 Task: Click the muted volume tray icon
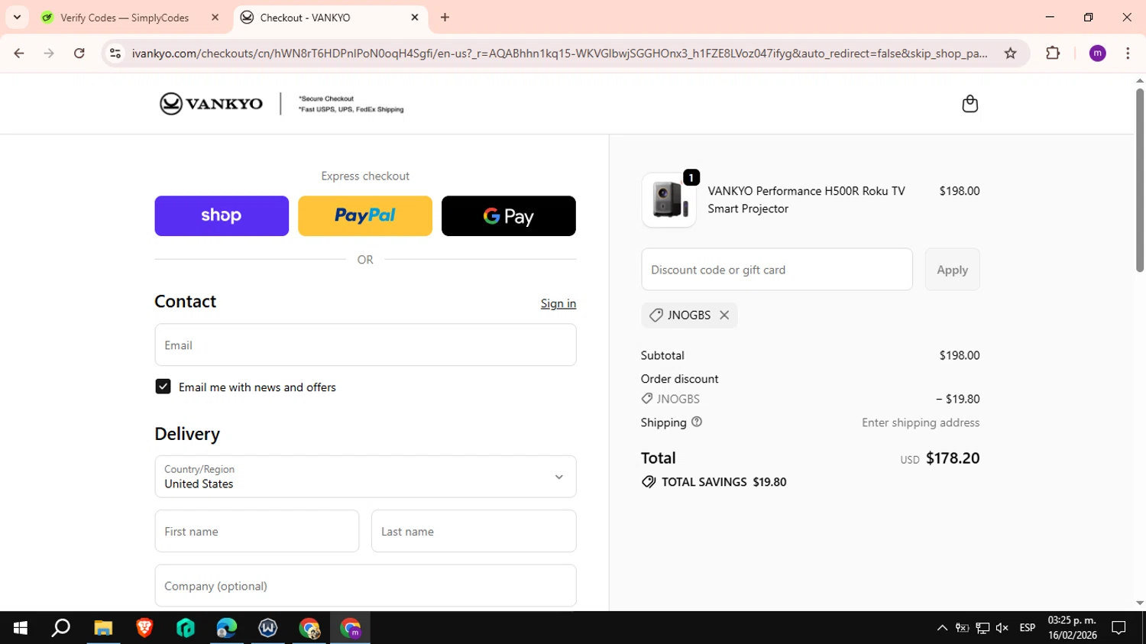pyautogui.click(x=1002, y=628)
